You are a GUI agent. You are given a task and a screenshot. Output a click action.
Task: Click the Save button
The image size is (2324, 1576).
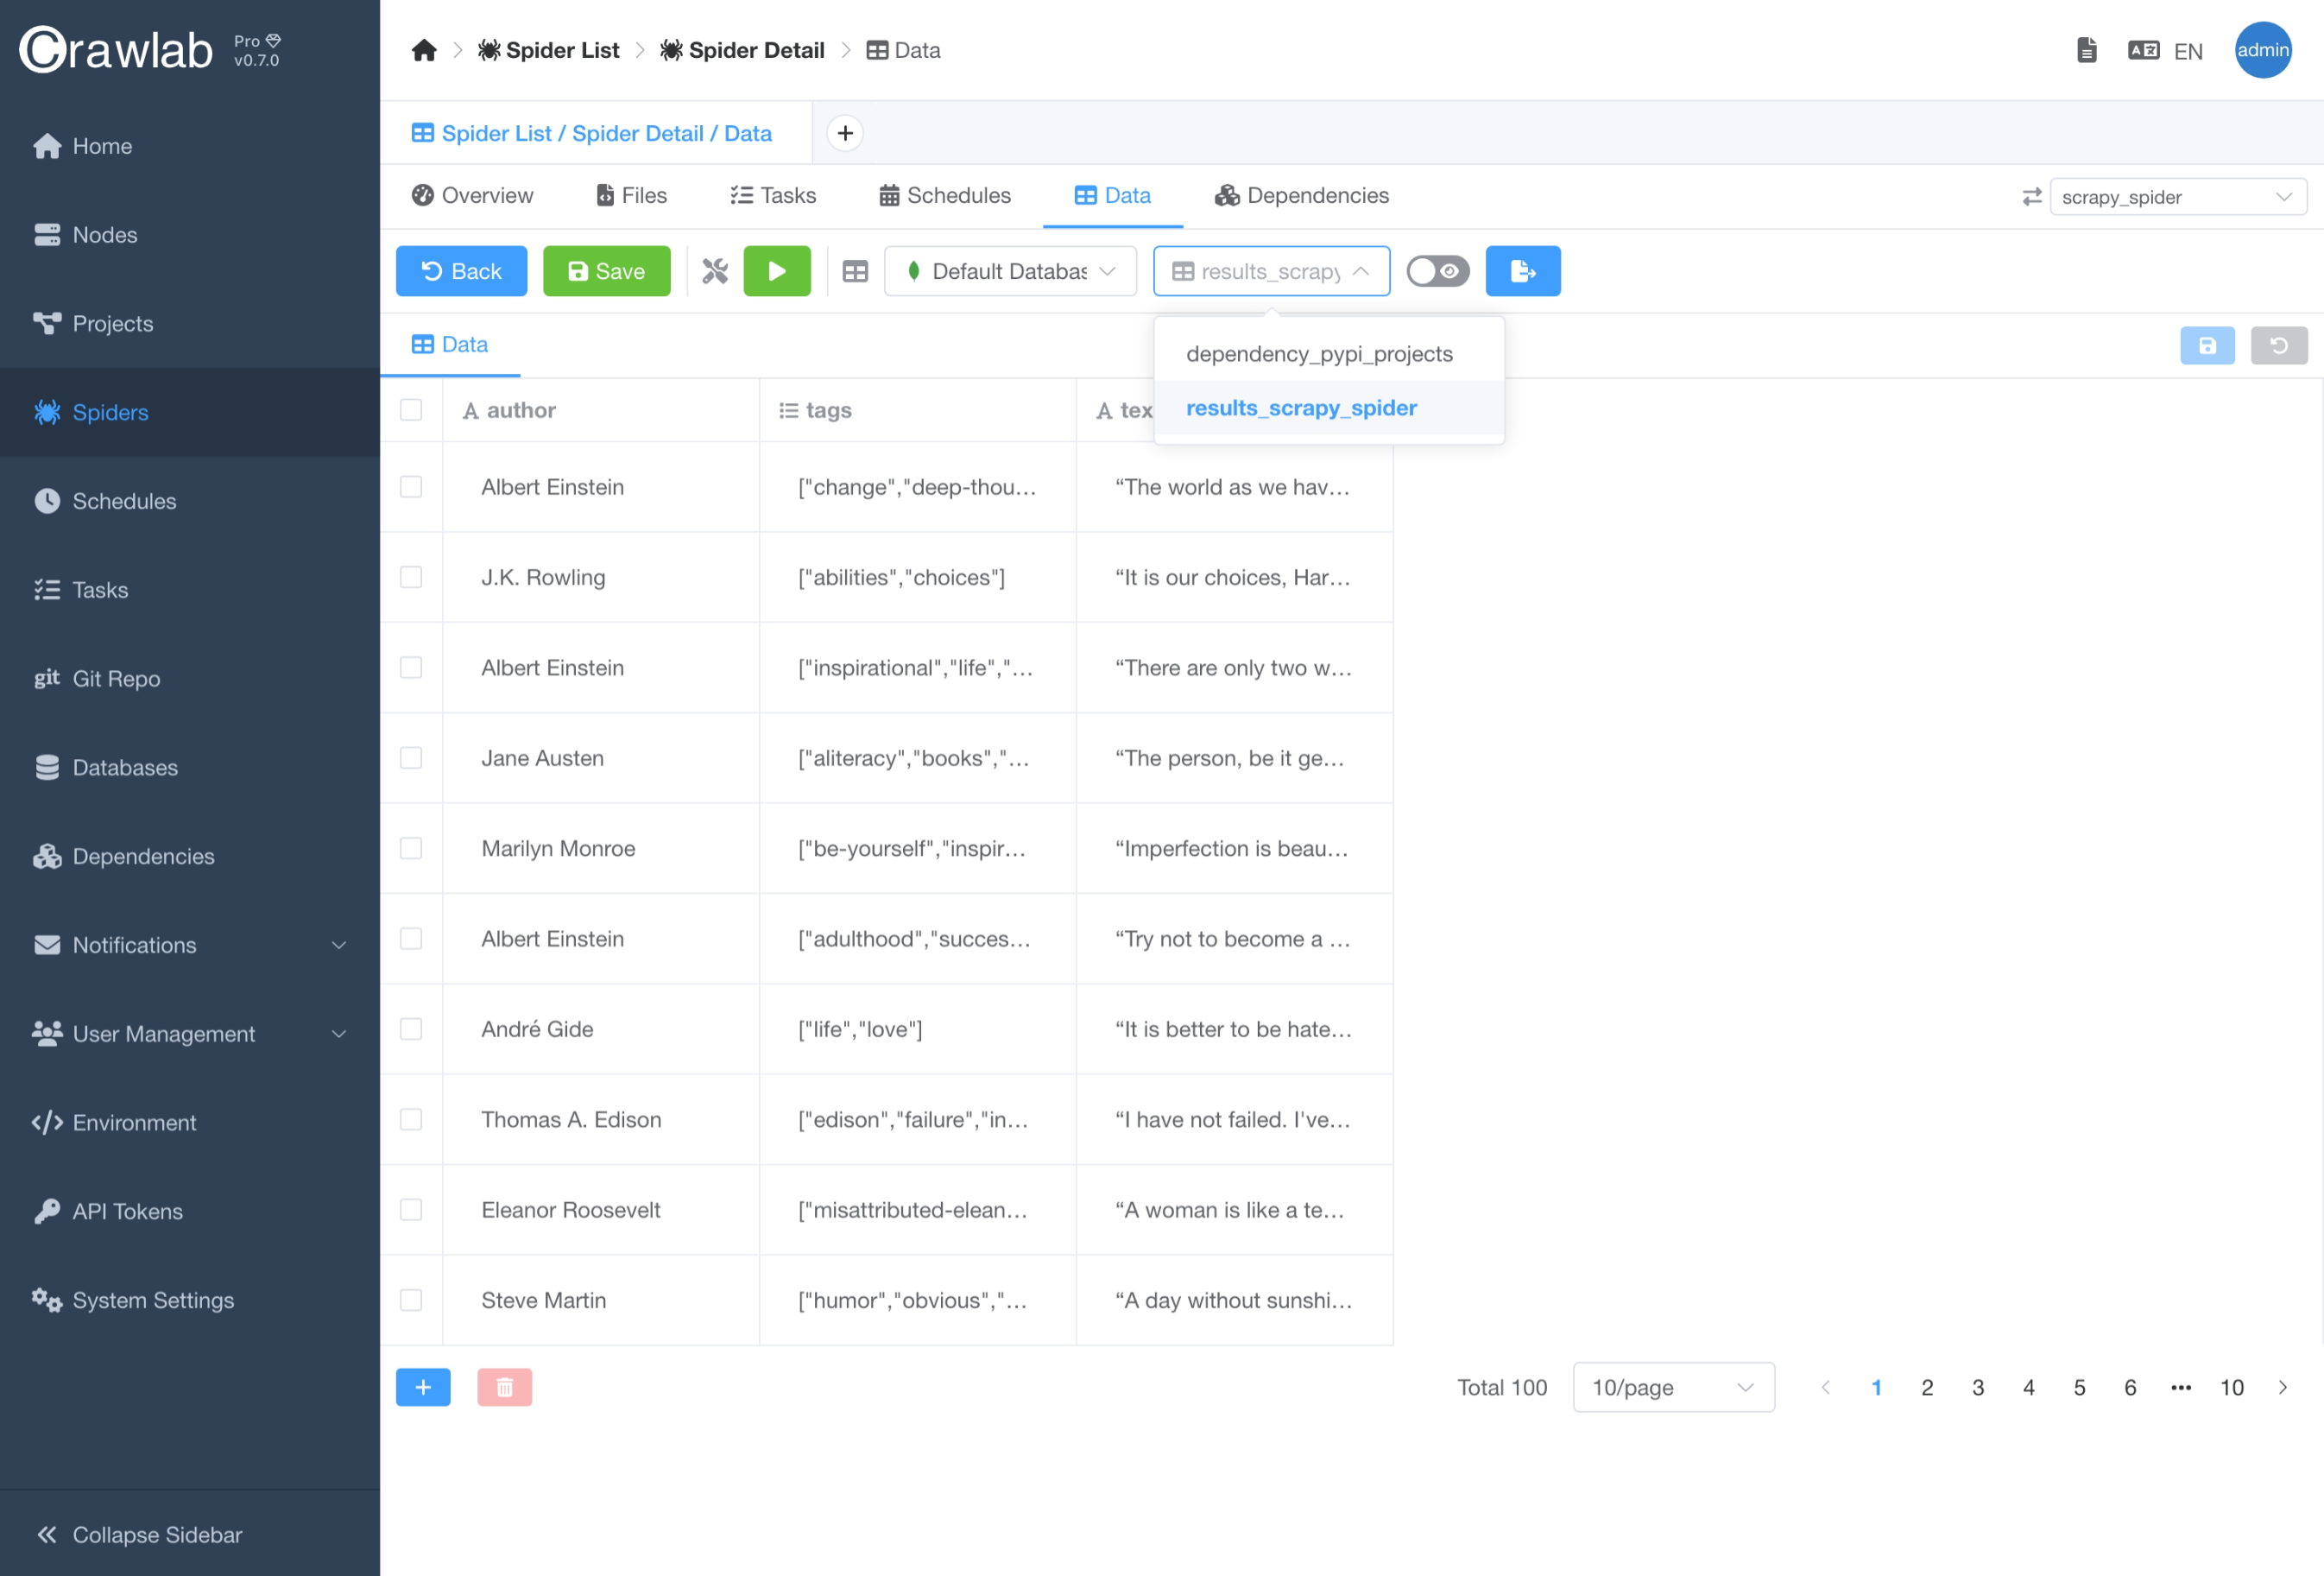tap(606, 270)
